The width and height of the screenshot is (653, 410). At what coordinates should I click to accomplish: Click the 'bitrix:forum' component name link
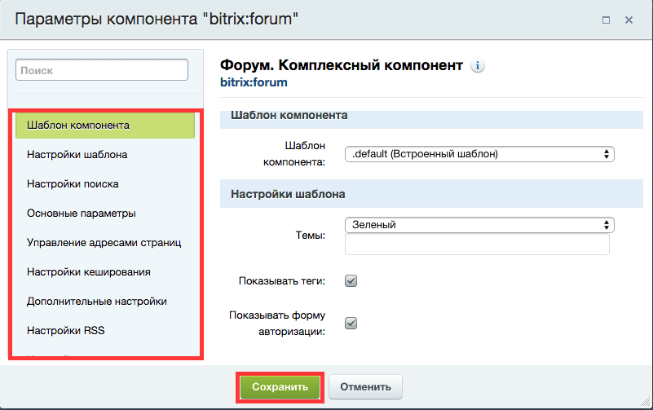[x=254, y=82]
